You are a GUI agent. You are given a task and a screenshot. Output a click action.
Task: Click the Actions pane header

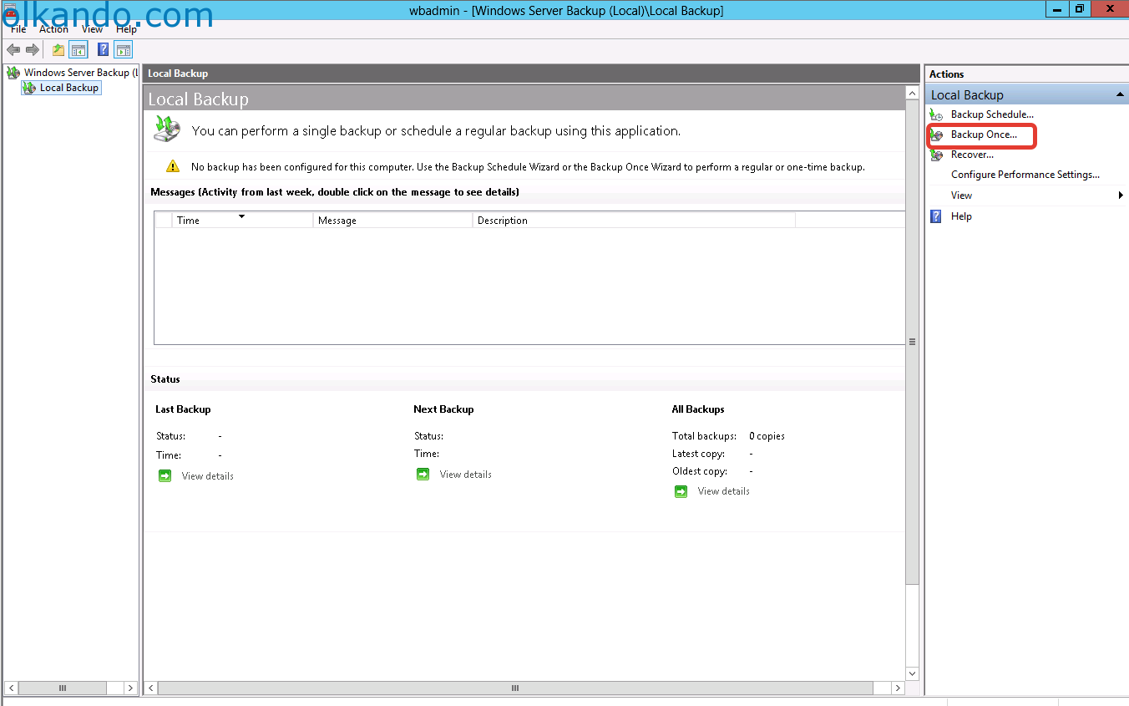pos(1027,74)
